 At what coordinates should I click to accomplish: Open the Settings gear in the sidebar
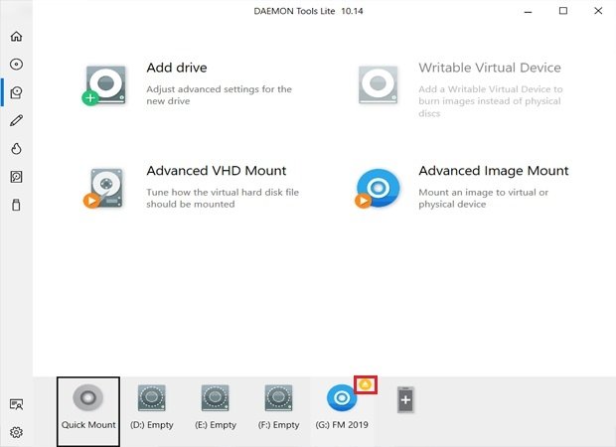(16, 432)
